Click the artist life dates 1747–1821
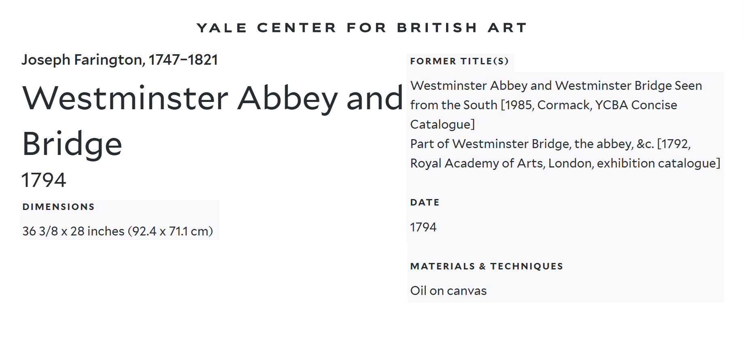This screenshot has height=337, width=744. tap(183, 60)
